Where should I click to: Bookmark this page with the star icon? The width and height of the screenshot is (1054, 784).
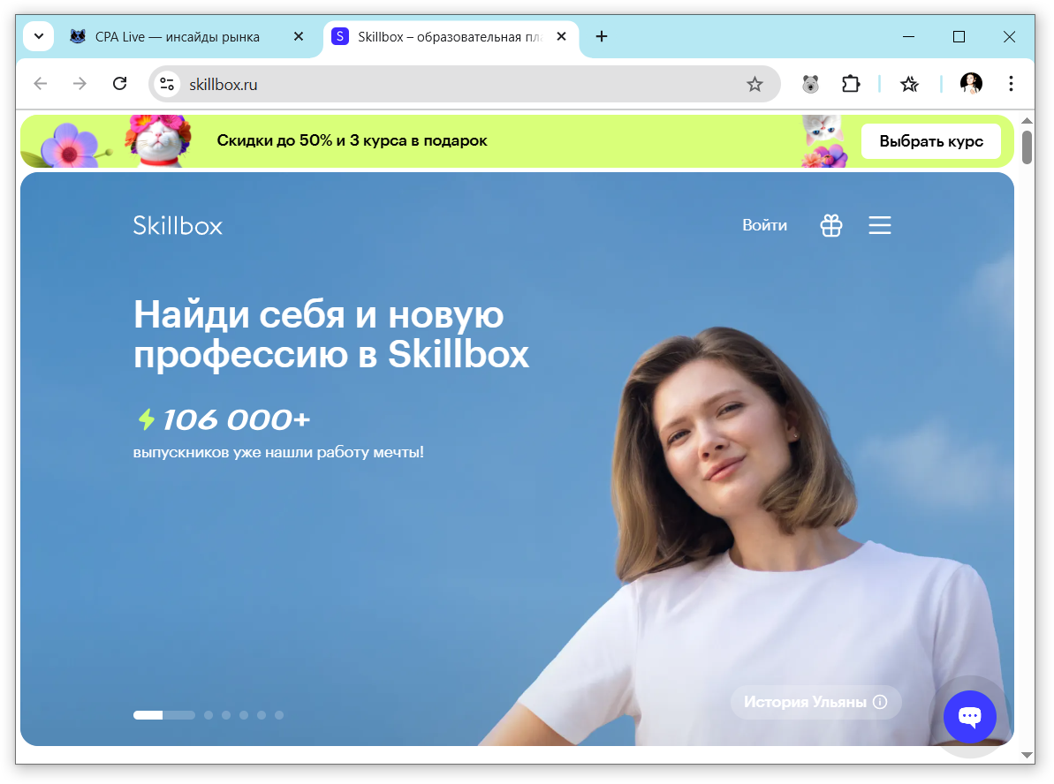pos(754,84)
